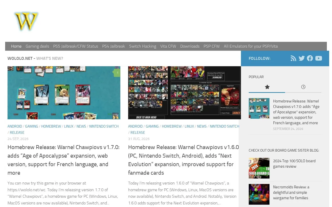Open the Necromolds Review article link
The width and height of the screenshot is (332, 207).
point(291,193)
